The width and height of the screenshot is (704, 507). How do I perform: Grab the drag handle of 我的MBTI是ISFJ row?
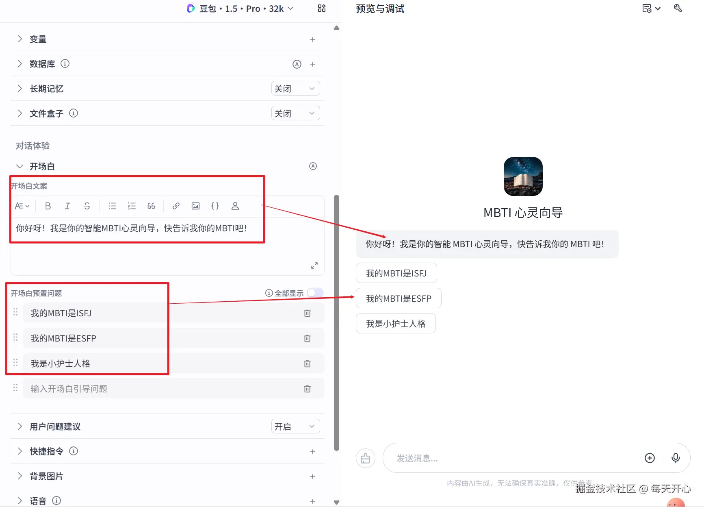pos(15,312)
